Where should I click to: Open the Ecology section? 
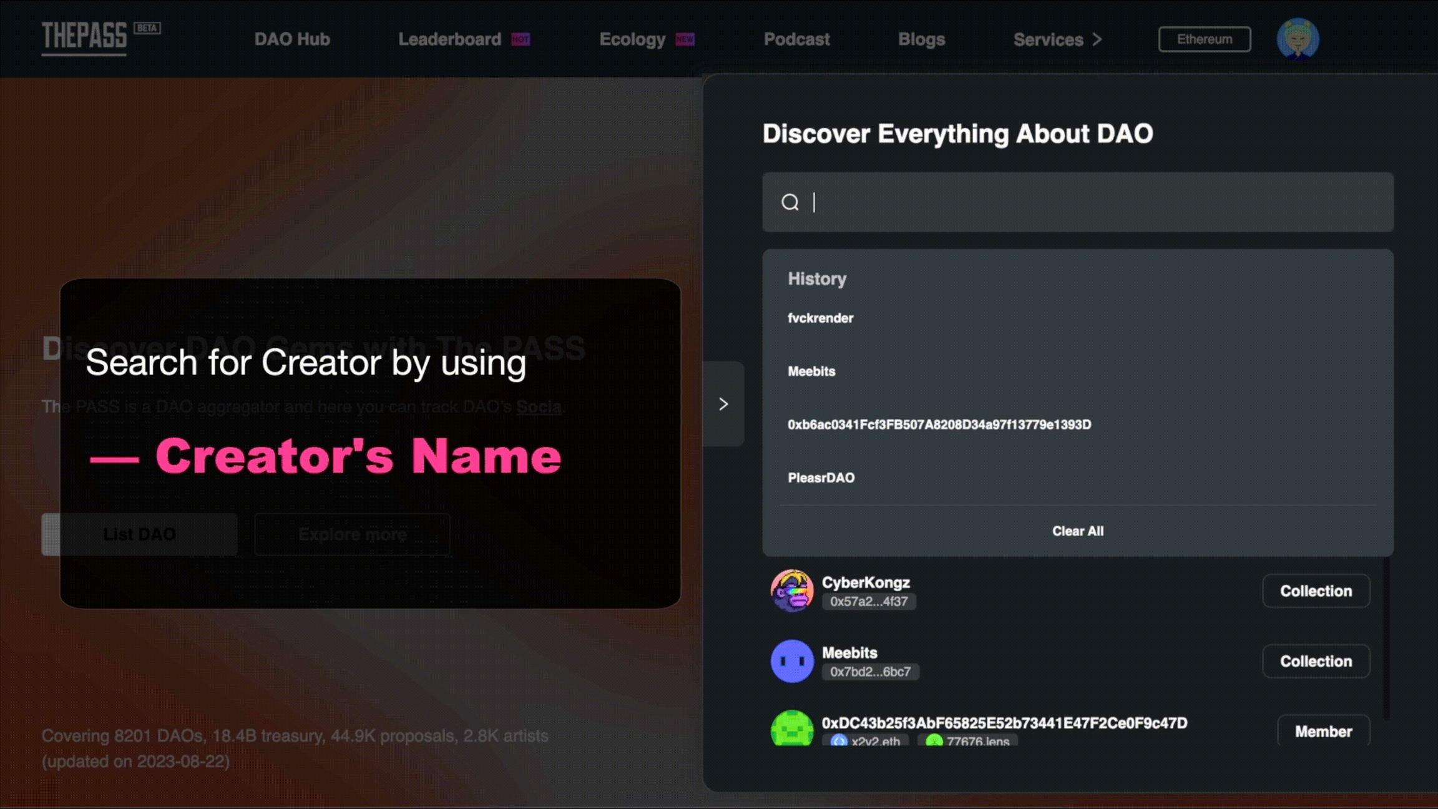tap(632, 39)
